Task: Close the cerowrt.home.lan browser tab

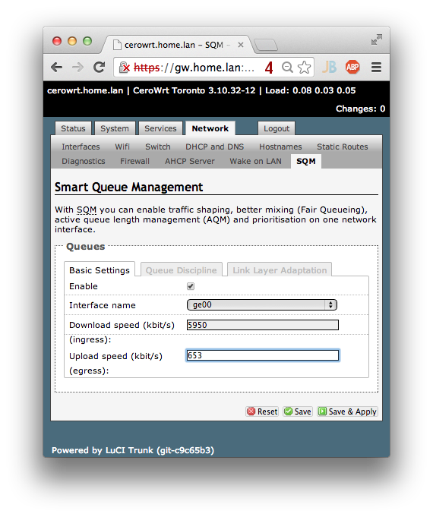Action: point(241,45)
